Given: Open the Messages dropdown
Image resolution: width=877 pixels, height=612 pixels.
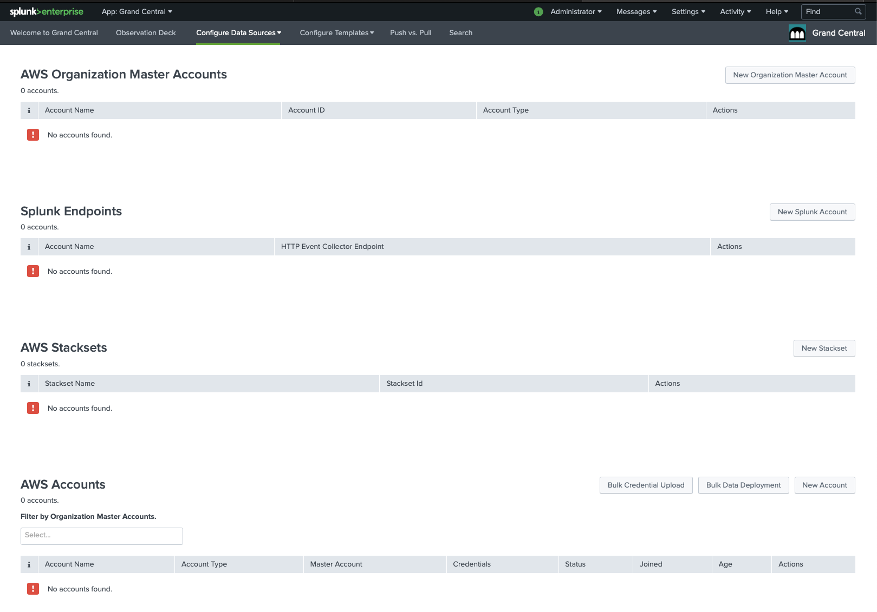Looking at the screenshot, I should coord(636,11).
